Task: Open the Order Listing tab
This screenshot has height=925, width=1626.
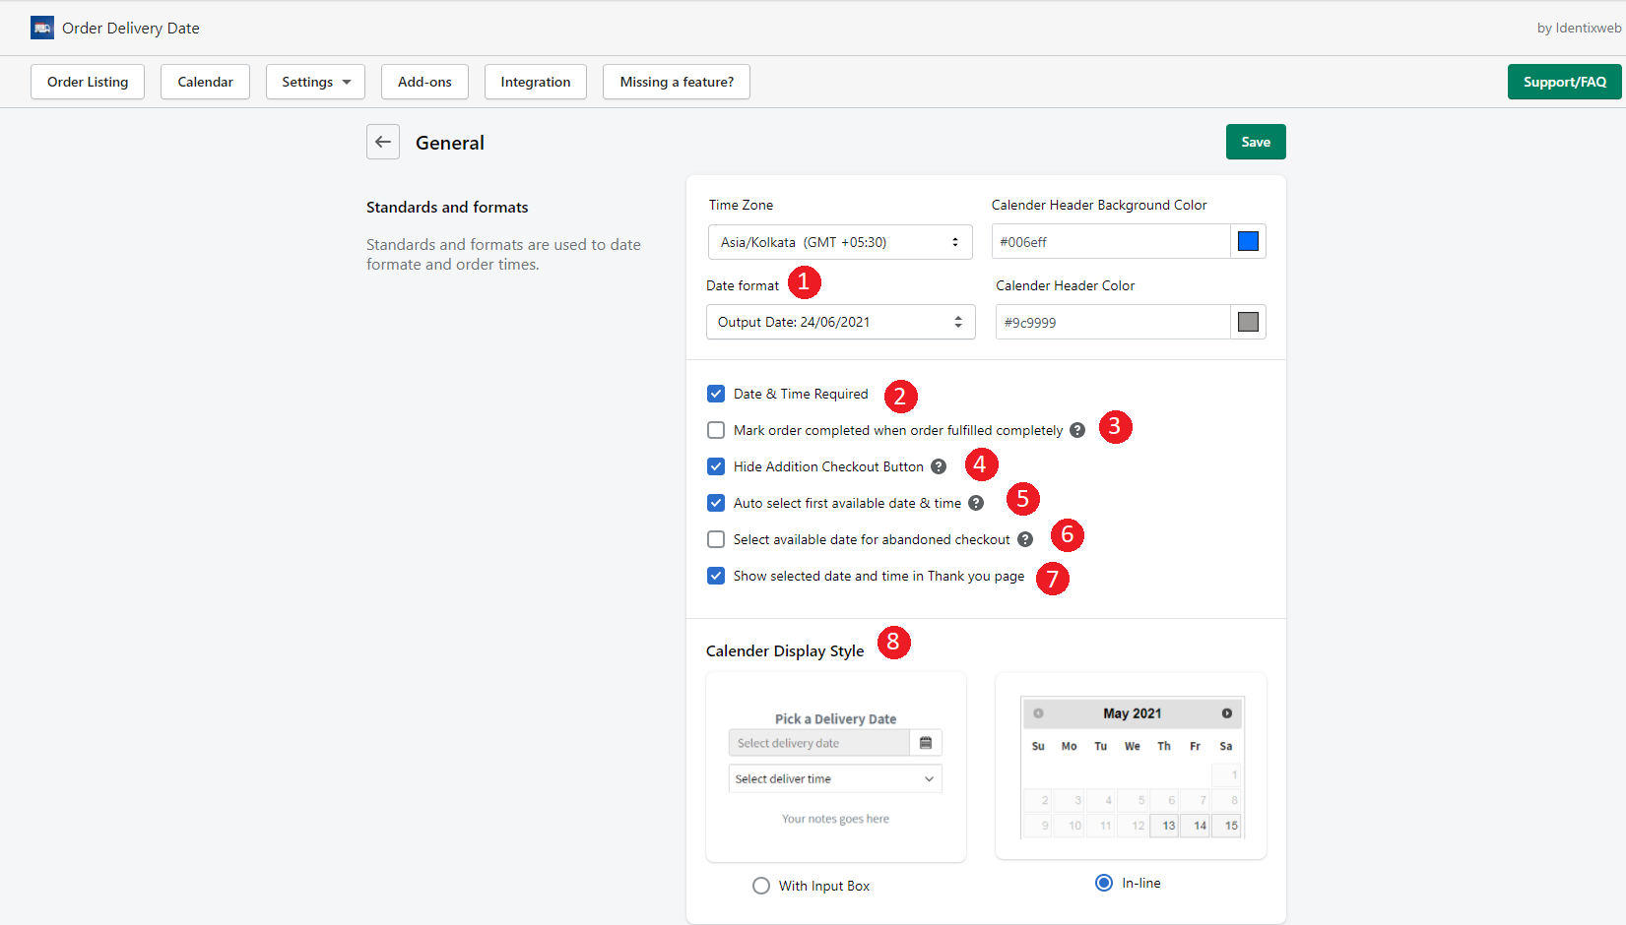Action: (88, 82)
